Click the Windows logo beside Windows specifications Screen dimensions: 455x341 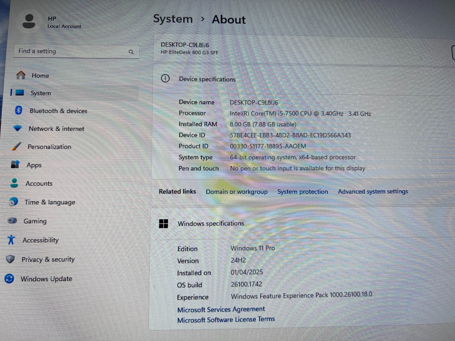[x=164, y=224]
